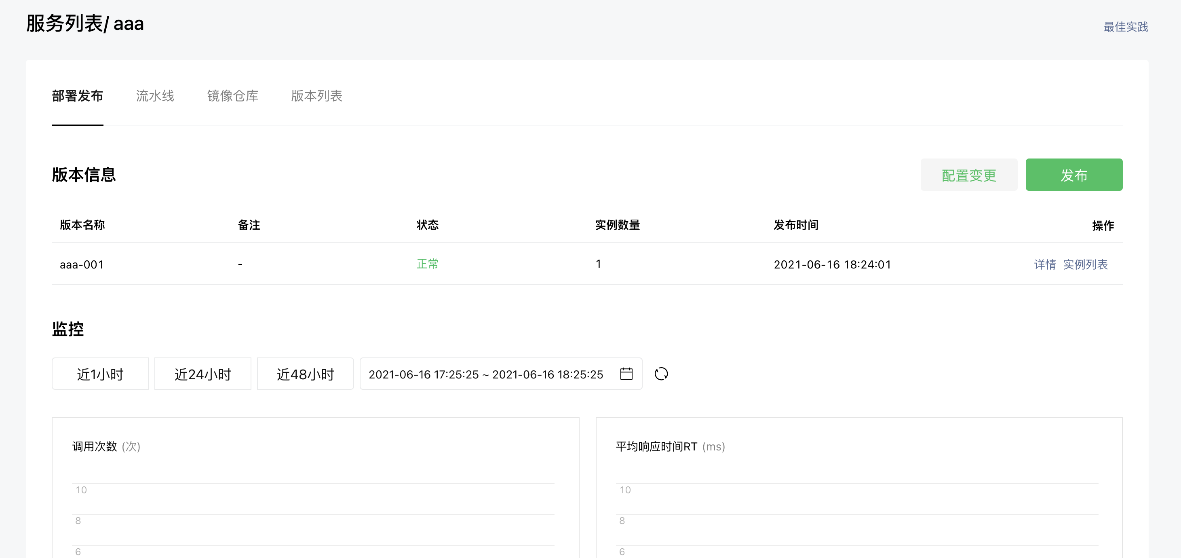Select the 近1小时 time range

(100, 374)
